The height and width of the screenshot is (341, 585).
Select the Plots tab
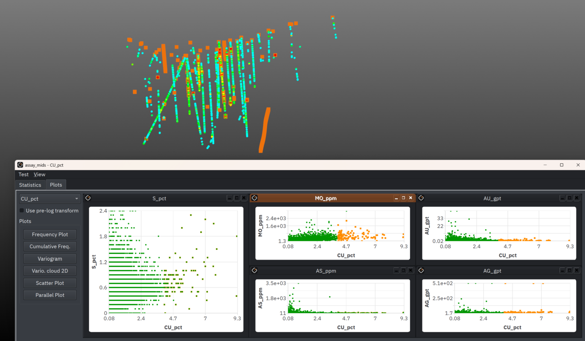pos(56,185)
